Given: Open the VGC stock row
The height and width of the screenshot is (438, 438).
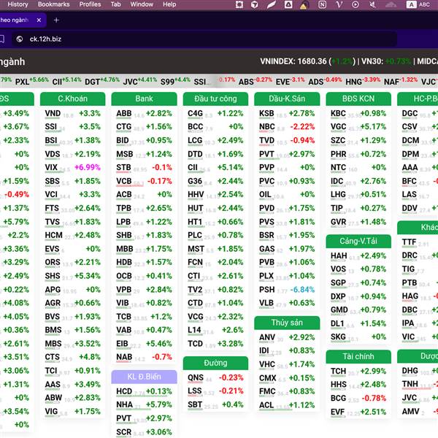Looking at the screenshot, I should (x=358, y=127).
